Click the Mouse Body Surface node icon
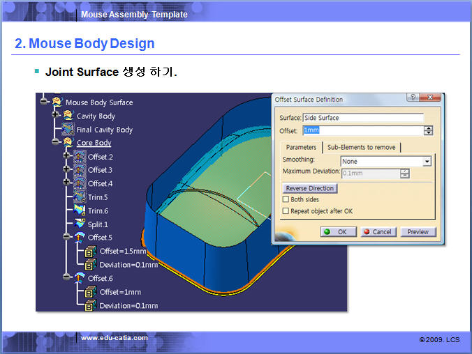472x354 pixels. pos(57,102)
